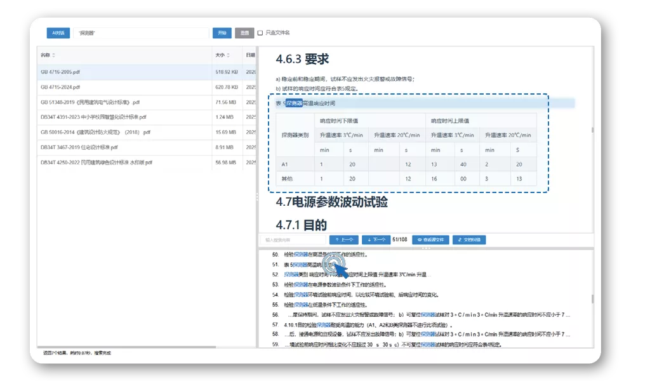650x381 pixels.
Task: Go to previous match with 上一个
Action: click(x=343, y=239)
